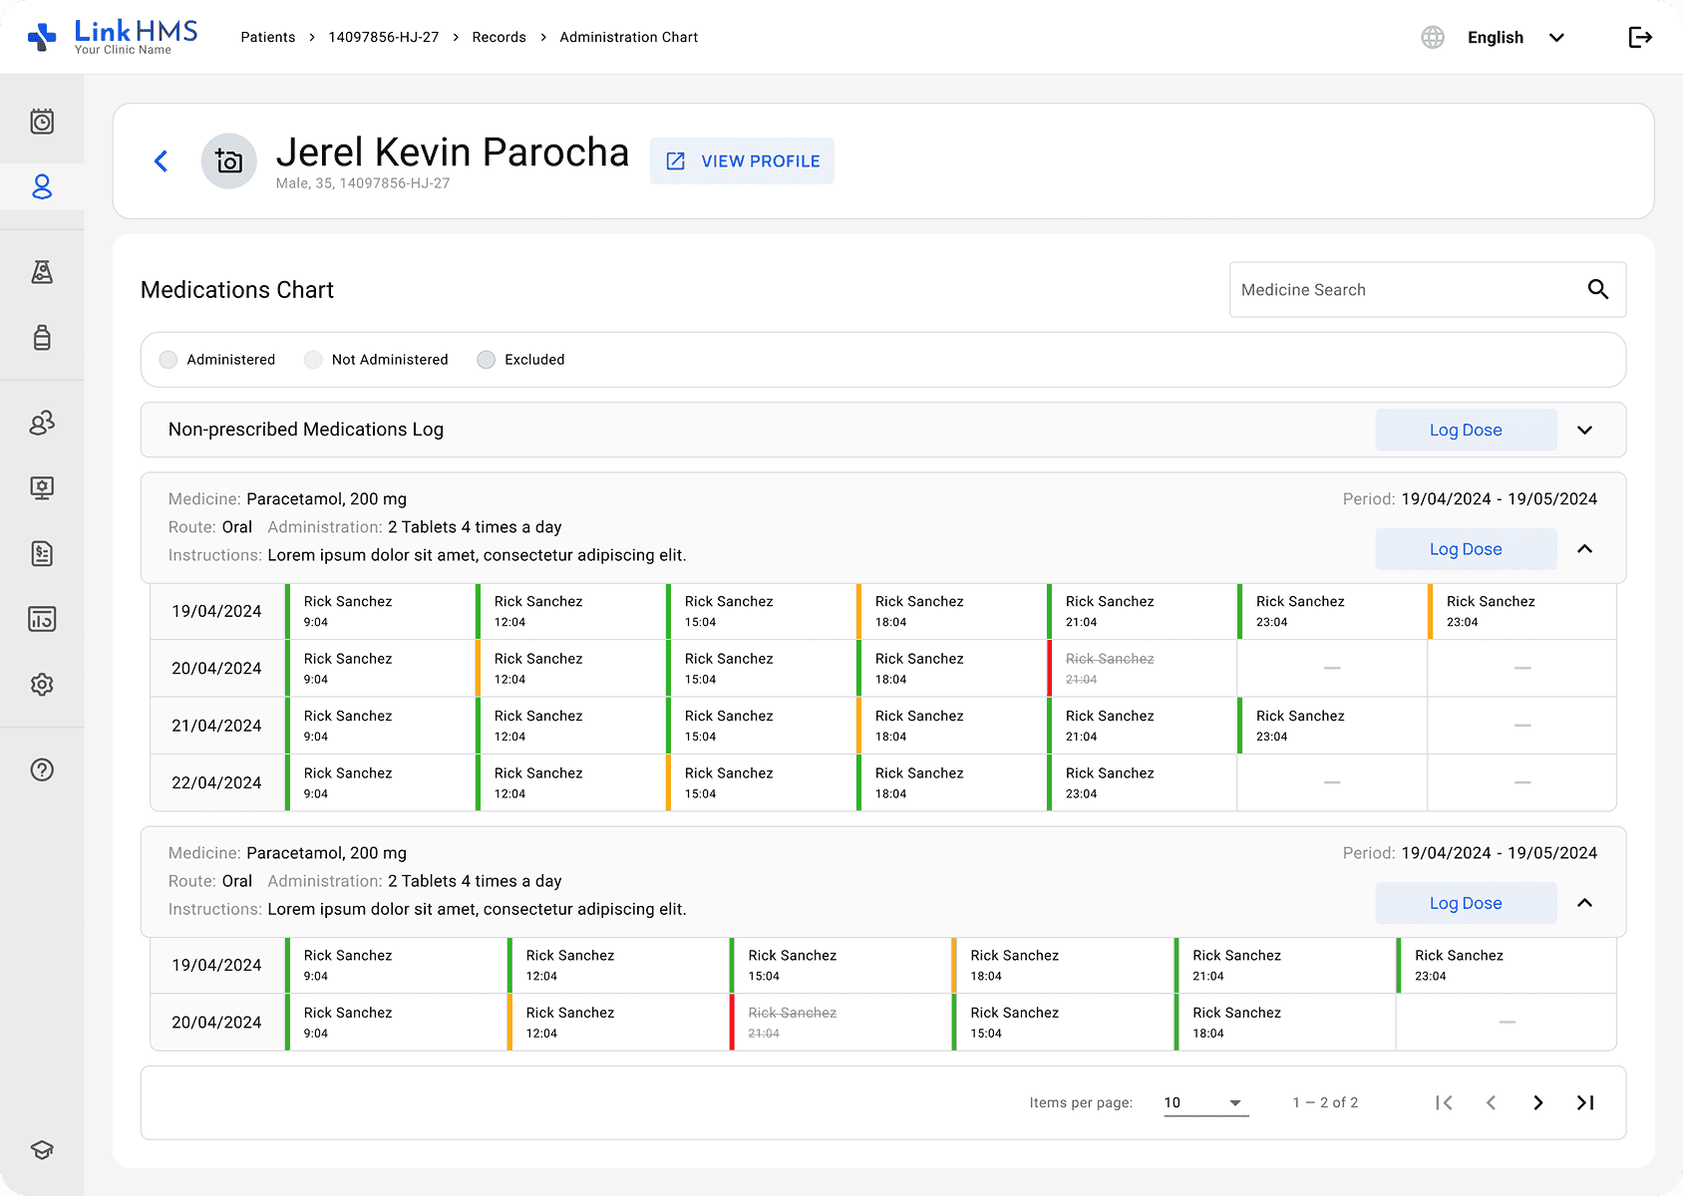Select the Excluded filter radio button

click(486, 360)
